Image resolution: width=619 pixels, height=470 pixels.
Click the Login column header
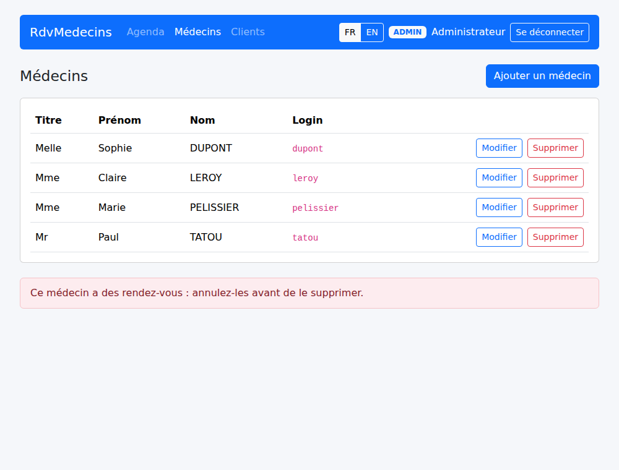coord(308,120)
